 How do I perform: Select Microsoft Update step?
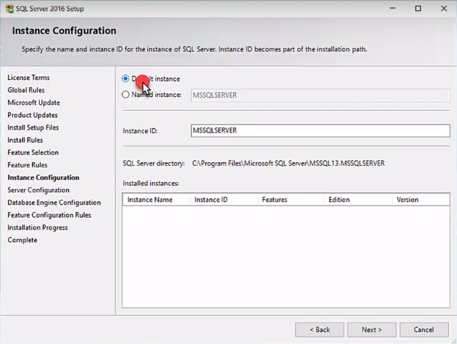[34, 103]
